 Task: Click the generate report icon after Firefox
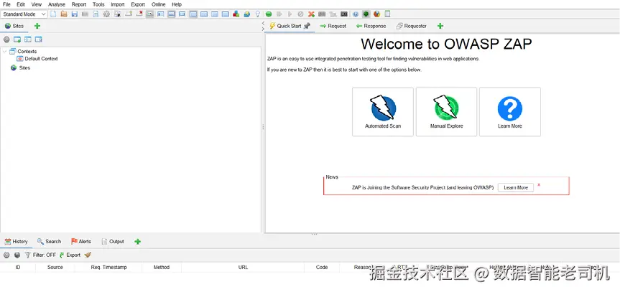coord(387,14)
